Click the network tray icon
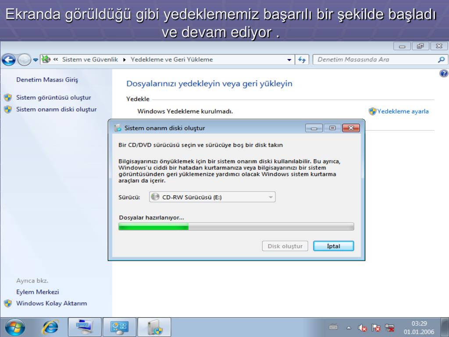Screen dimensions: 449x337 (389, 327)
